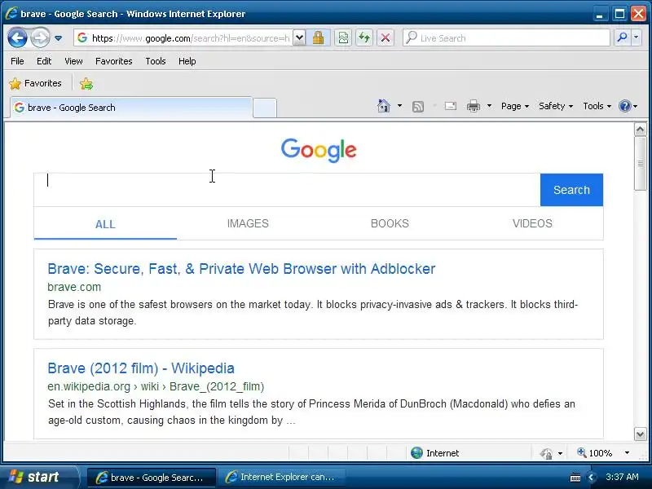This screenshot has height=489, width=652.
Task: Switch to the VIDEOS tab
Action: 532,223
